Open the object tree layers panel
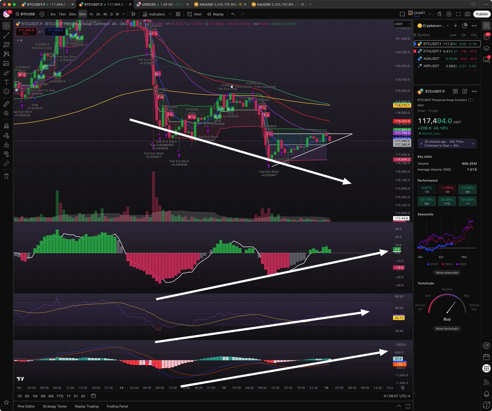 (x=486, y=48)
